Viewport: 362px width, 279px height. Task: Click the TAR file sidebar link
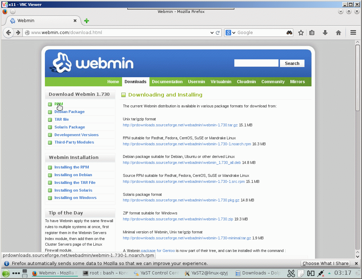[62, 119]
